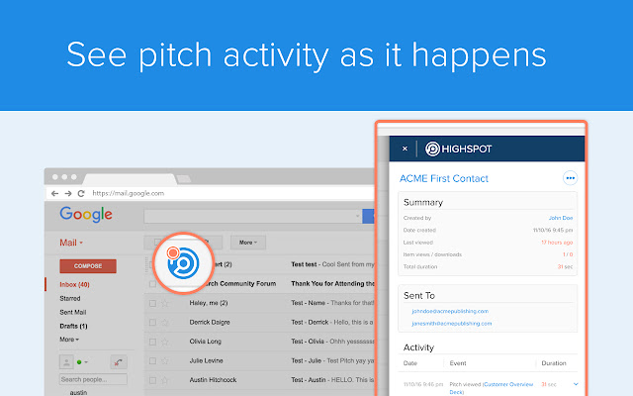The width and height of the screenshot is (633, 396).
Task: Open the Mail dropdown menu
Action: (x=71, y=243)
